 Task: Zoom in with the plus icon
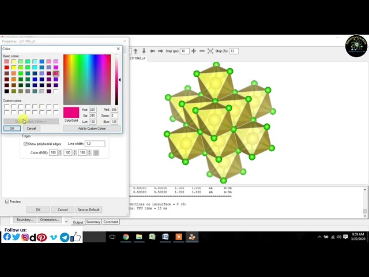pos(194,51)
